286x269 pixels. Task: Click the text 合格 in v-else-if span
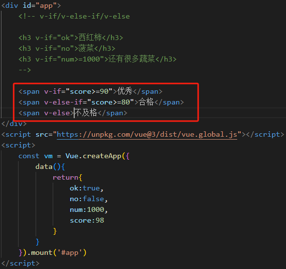(146, 102)
